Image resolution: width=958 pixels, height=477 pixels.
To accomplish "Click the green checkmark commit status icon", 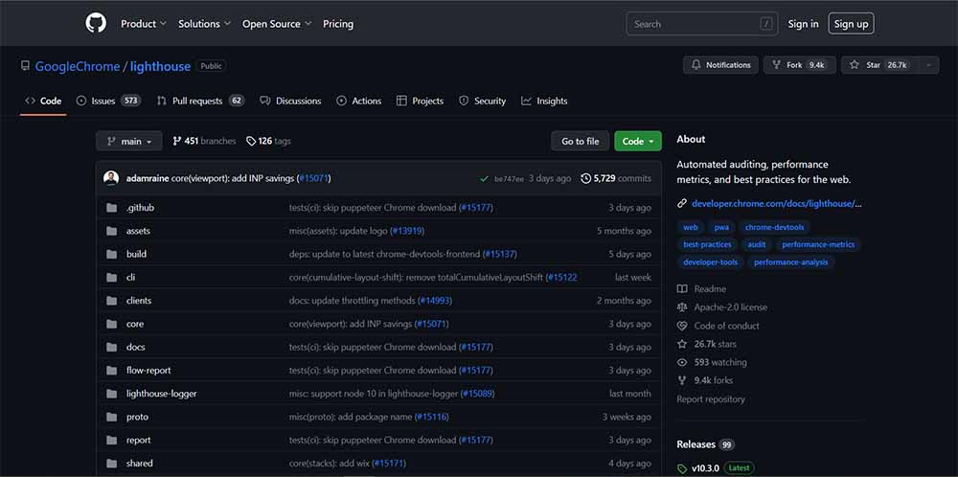I will [484, 179].
